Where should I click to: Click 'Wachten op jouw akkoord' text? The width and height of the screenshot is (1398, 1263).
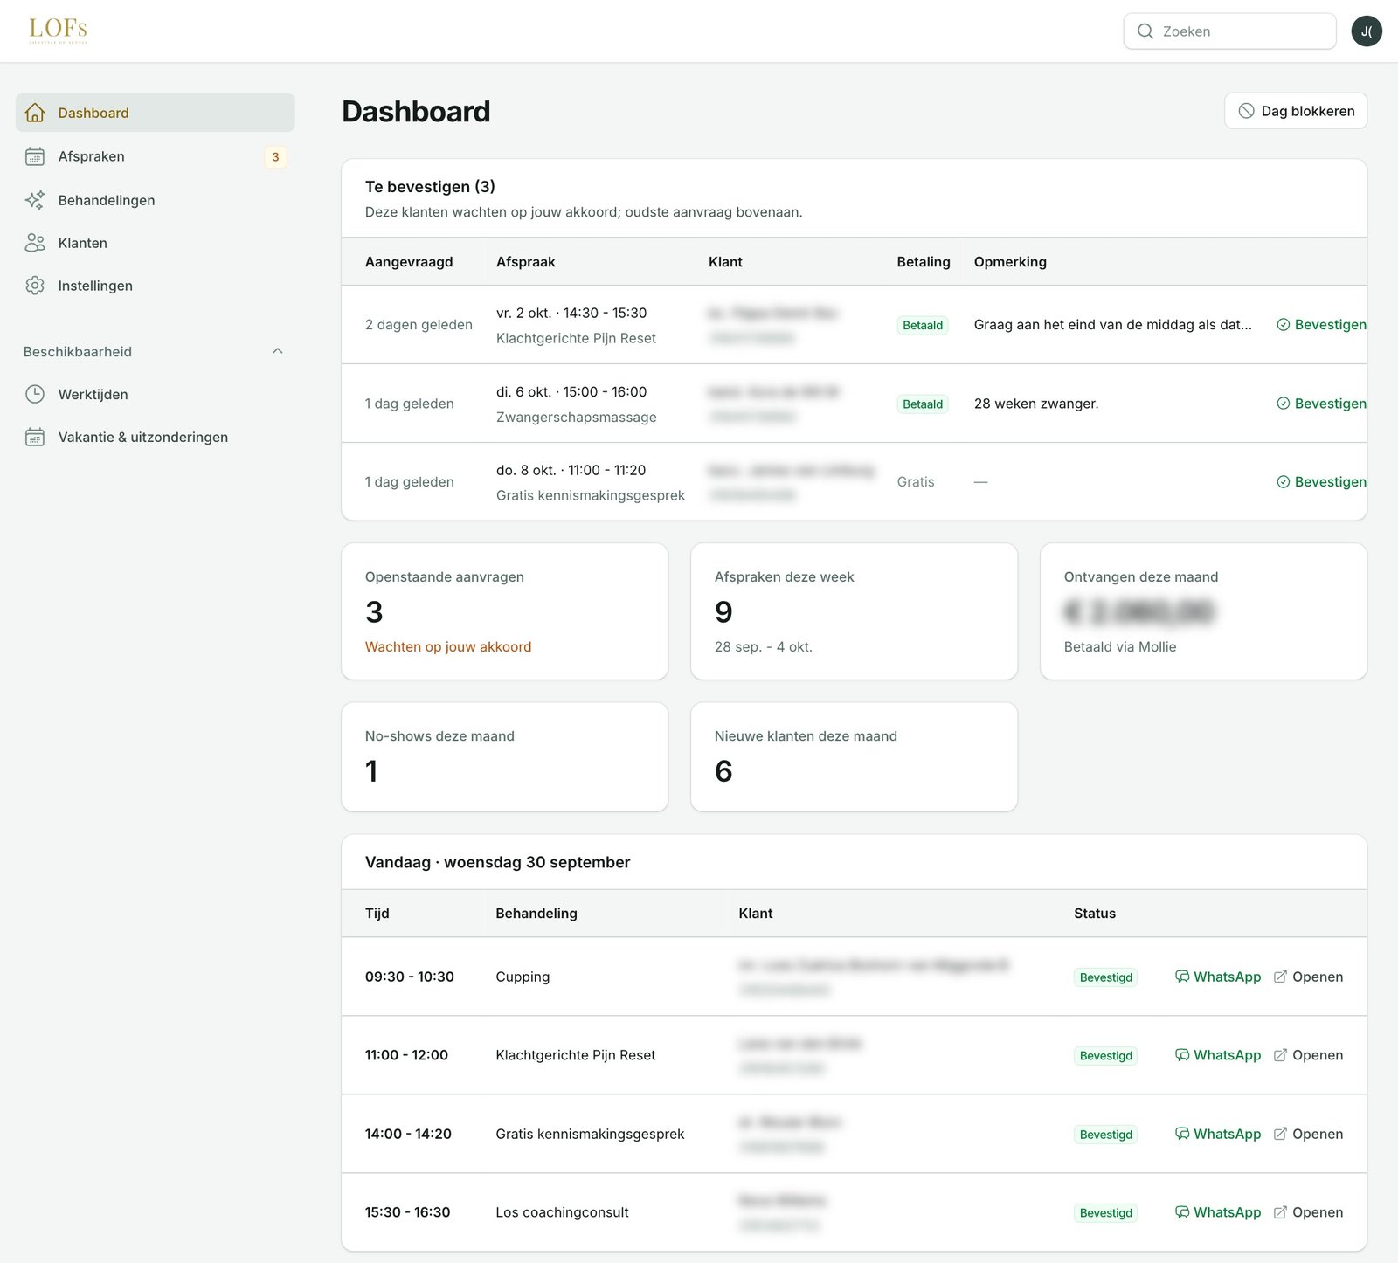pos(448,647)
